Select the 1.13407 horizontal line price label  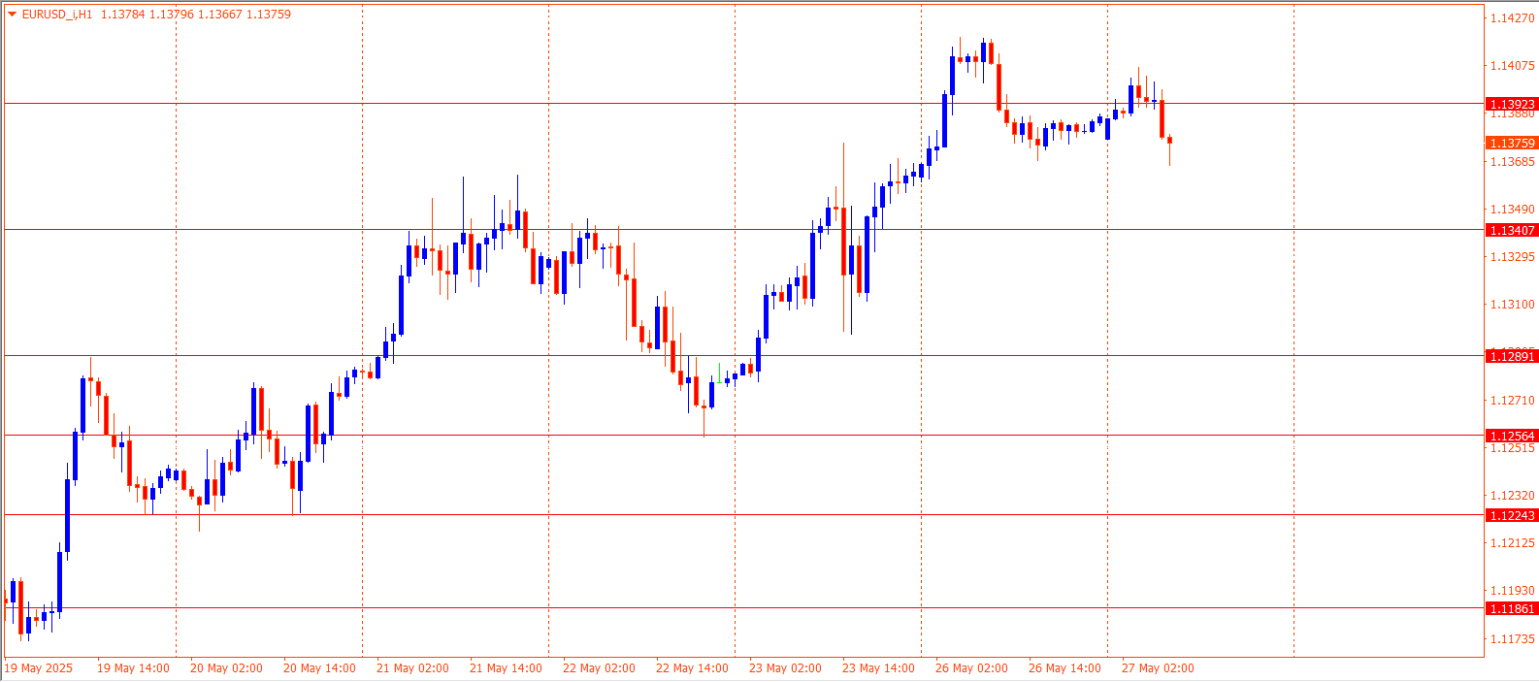(x=1512, y=230)
